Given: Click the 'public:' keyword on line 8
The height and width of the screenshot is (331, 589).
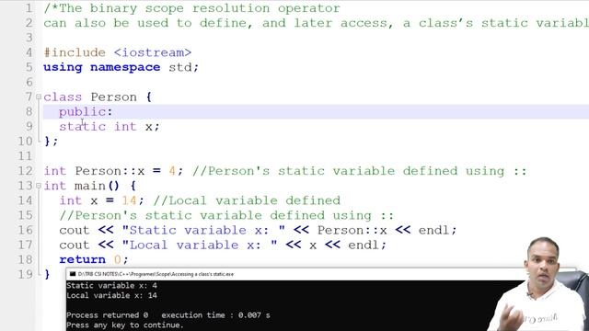Looking at the screenshot, I should pos(86,111).
